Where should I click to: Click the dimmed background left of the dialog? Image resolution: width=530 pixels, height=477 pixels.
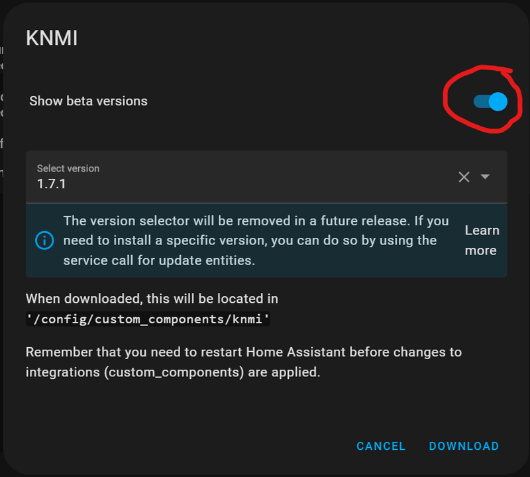point(2,265)
